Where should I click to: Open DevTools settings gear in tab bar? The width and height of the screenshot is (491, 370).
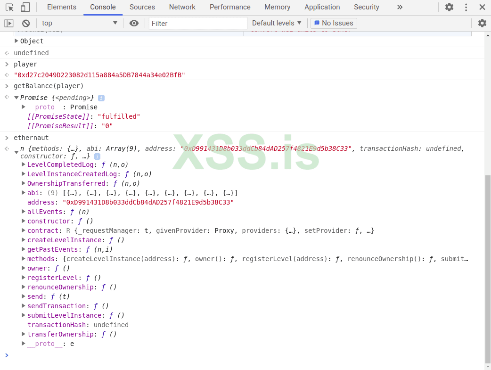(x=450, y=7)
